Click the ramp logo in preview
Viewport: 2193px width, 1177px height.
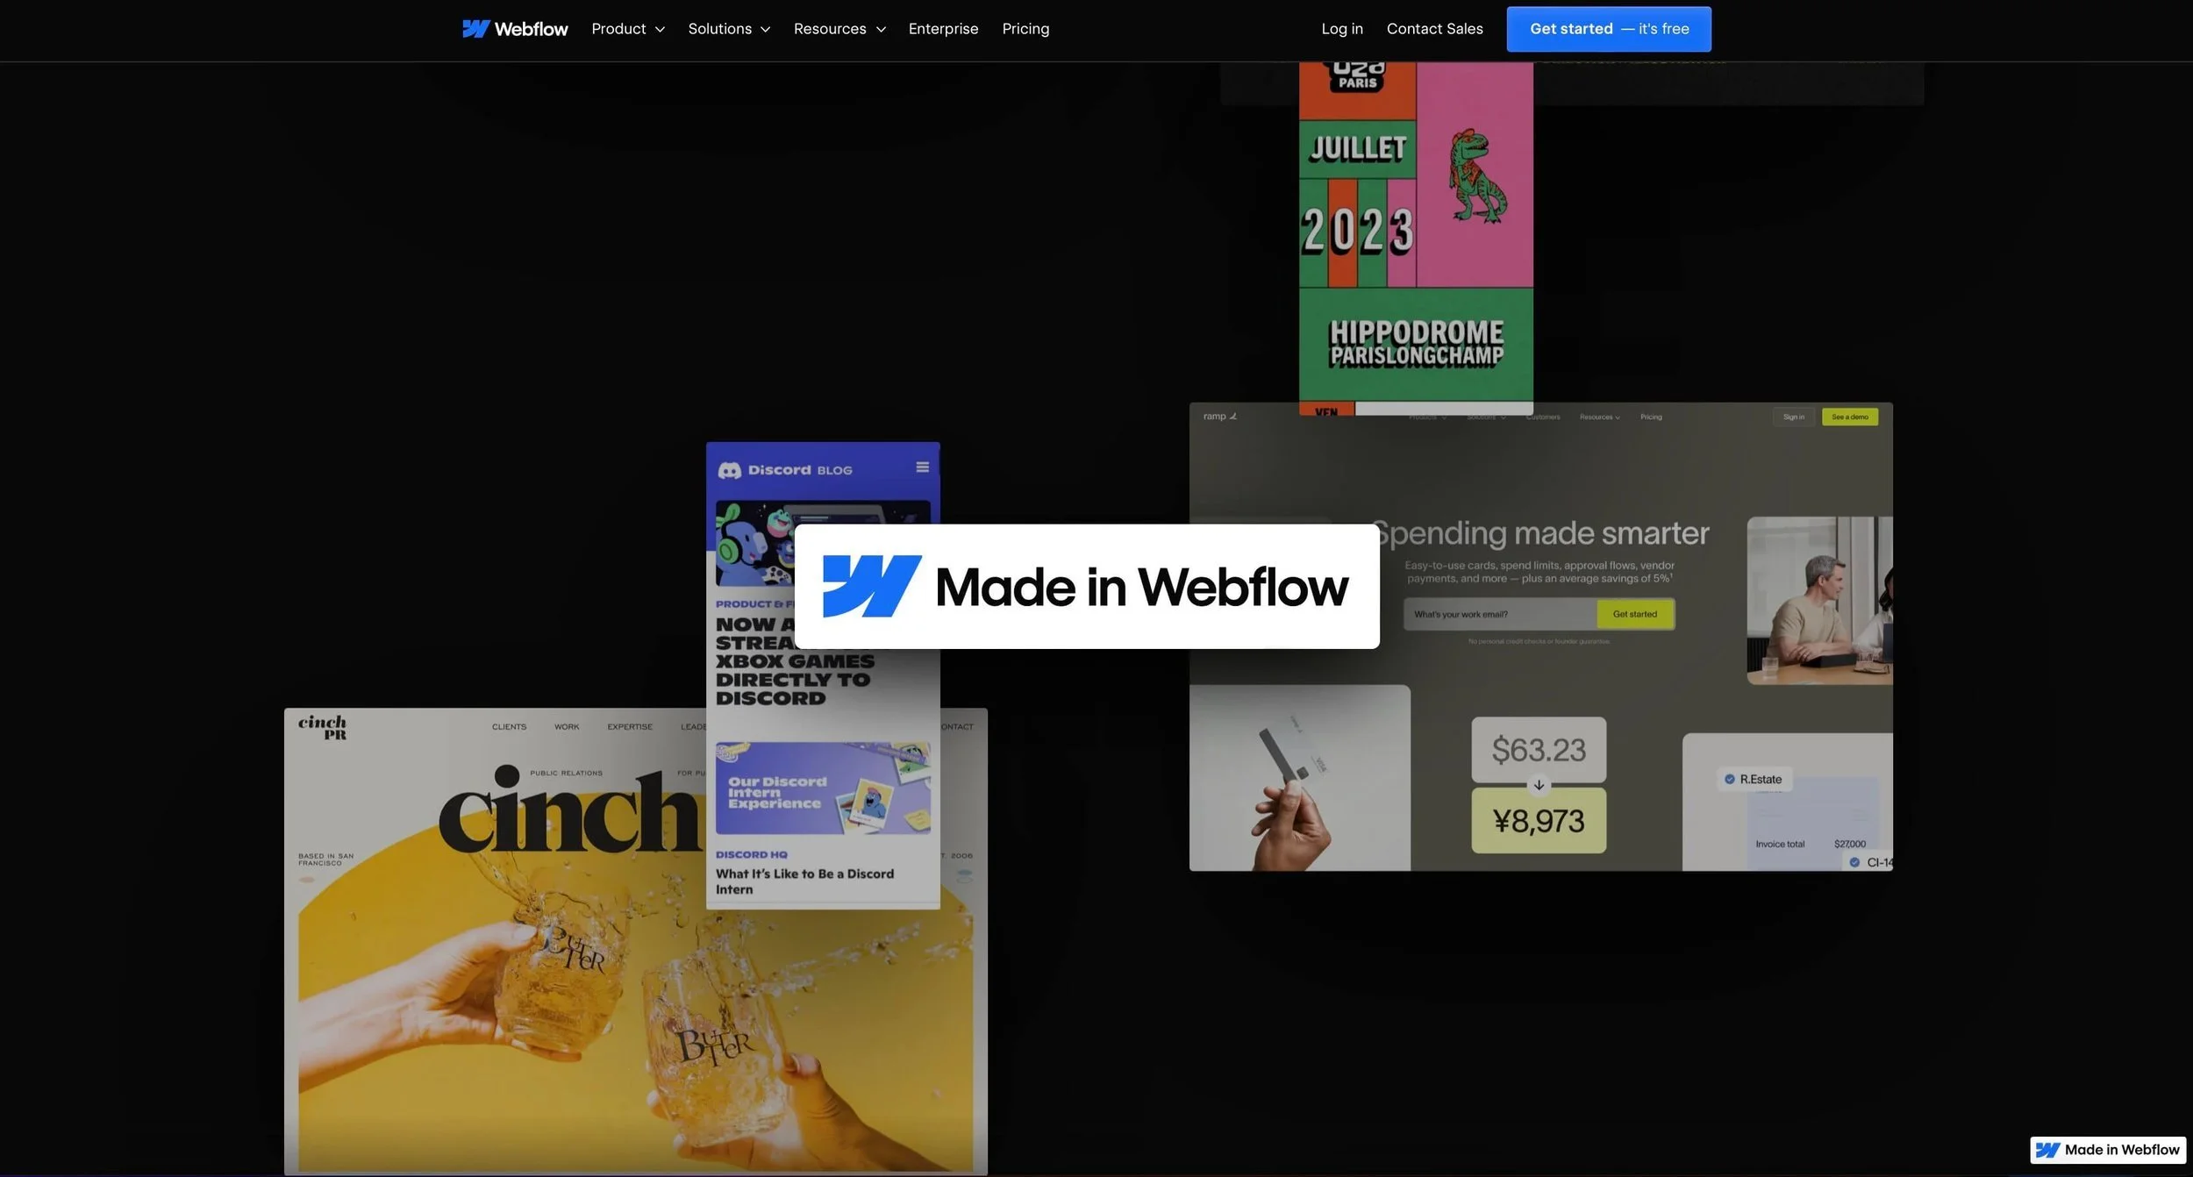(x=1218, y=417)
